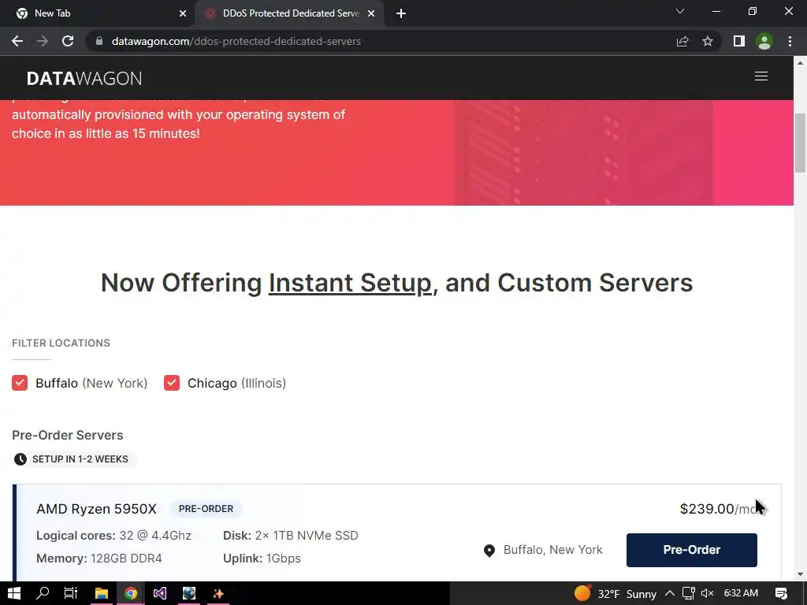Uncheck the Chicago (Illinois) checkbox
The height and width of the screenshot is (605, 807).
pyautogui.click(x=172, y=383)
